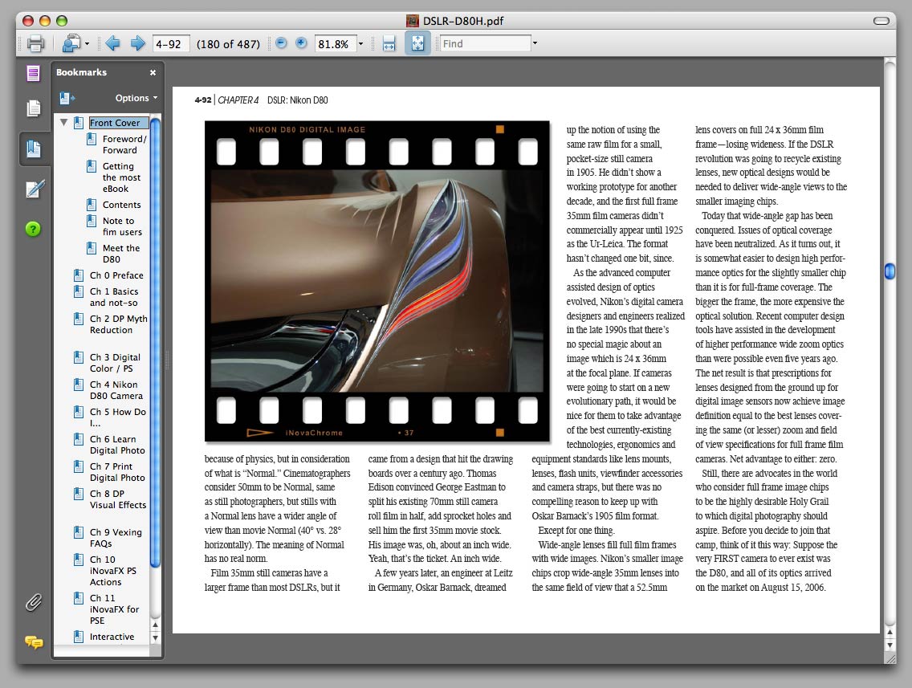Click the Bookmarks panel scroll-down arrow
Viewport: 912px width, 688px height.
click(155, 637)
